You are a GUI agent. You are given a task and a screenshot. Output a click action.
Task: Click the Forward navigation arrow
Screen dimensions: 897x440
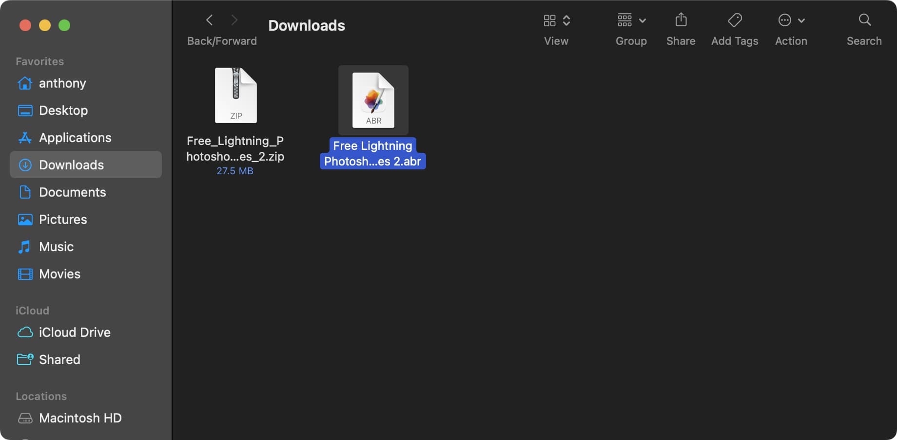[234, 20]
